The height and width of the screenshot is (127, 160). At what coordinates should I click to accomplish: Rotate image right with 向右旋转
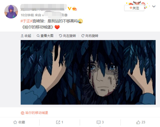[90, 36]
